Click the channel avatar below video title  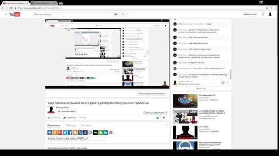51,110
